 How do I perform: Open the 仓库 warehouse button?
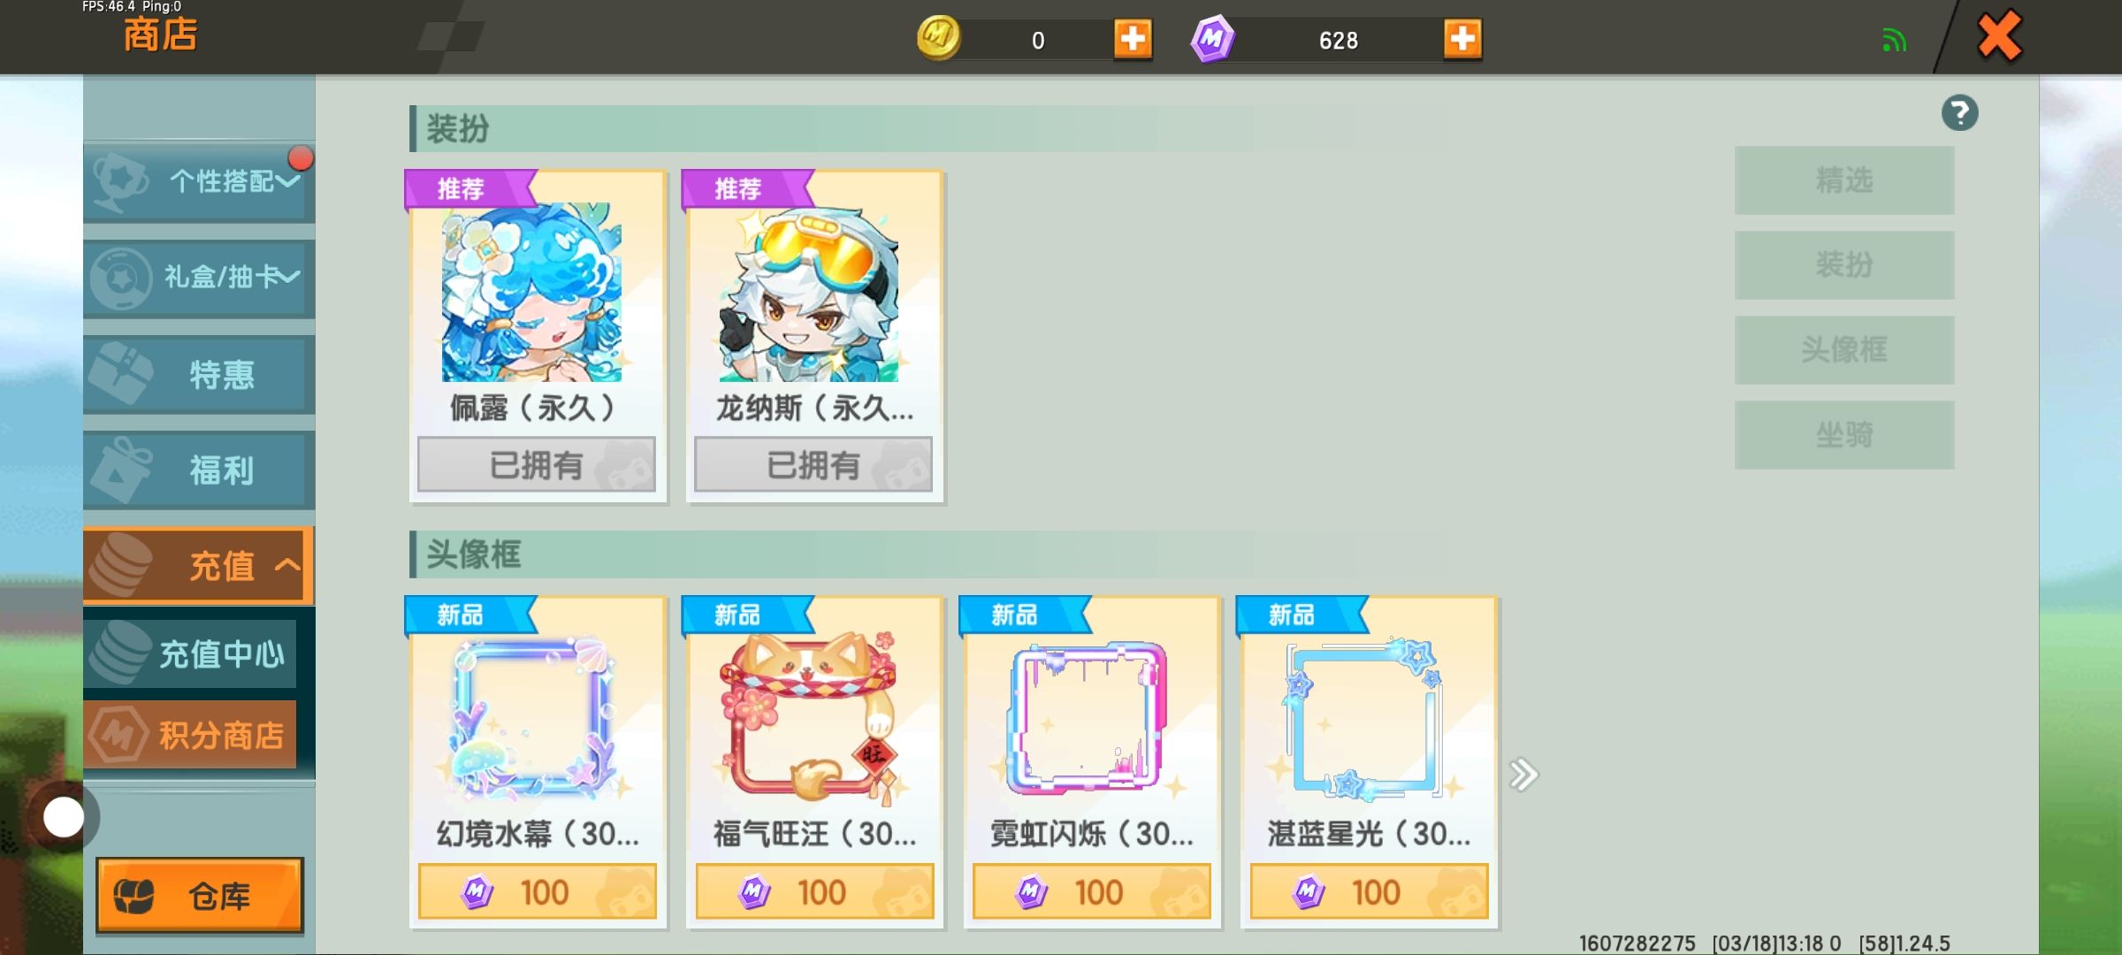pos(200,895)
